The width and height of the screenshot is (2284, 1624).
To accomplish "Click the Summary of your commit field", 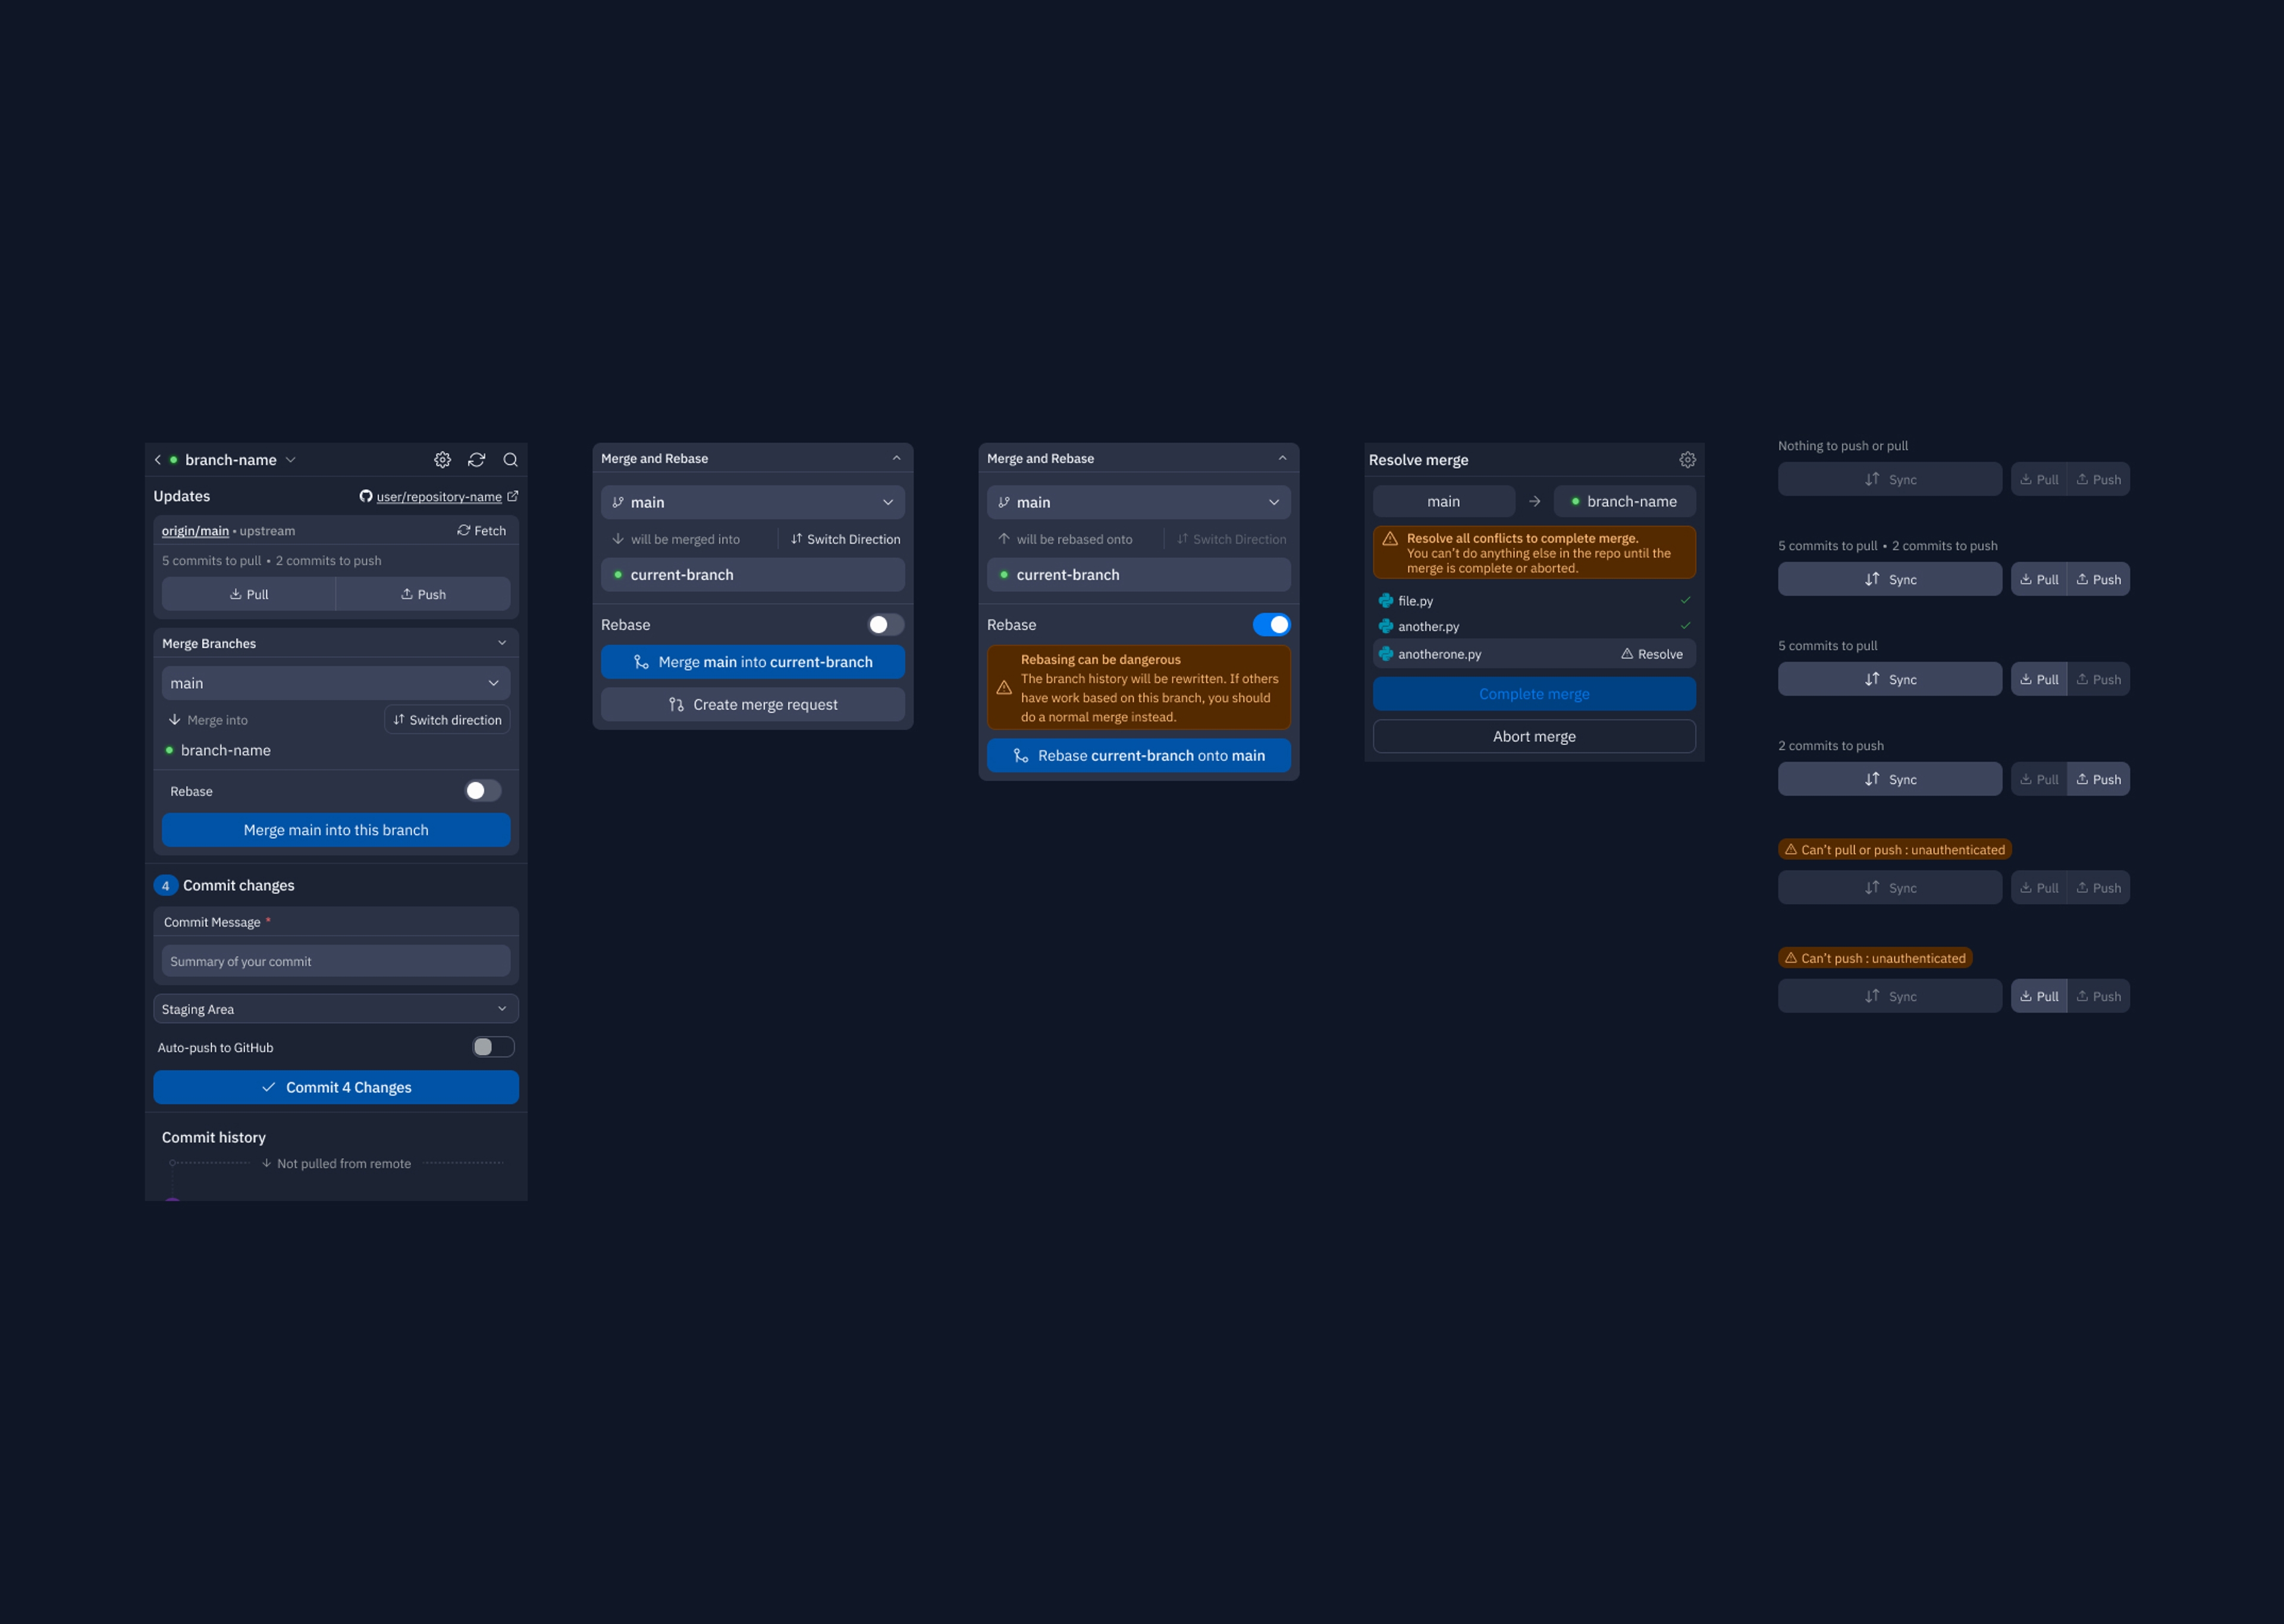I will (x=336, y=961).
